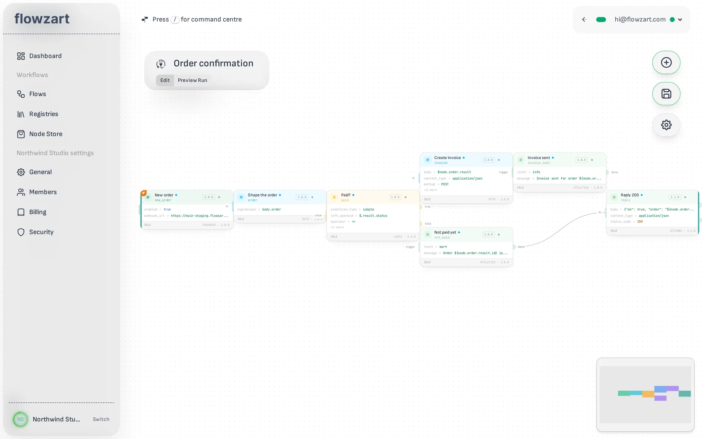Open version 3.1.0 selector on Reply 200
The width and height of the screenshot is (702, 439).
pyautogui.click(x=675, y=197)
